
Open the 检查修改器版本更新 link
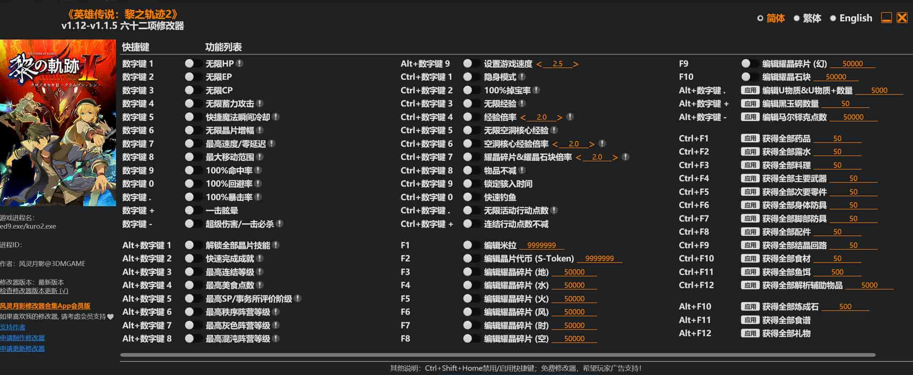(34, 291)
